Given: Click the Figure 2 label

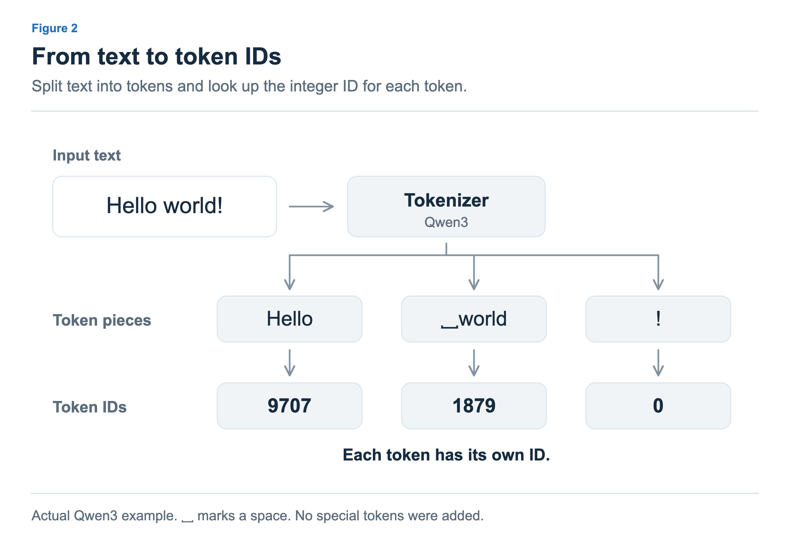Looking at the screenshot, I should (54, 28).
